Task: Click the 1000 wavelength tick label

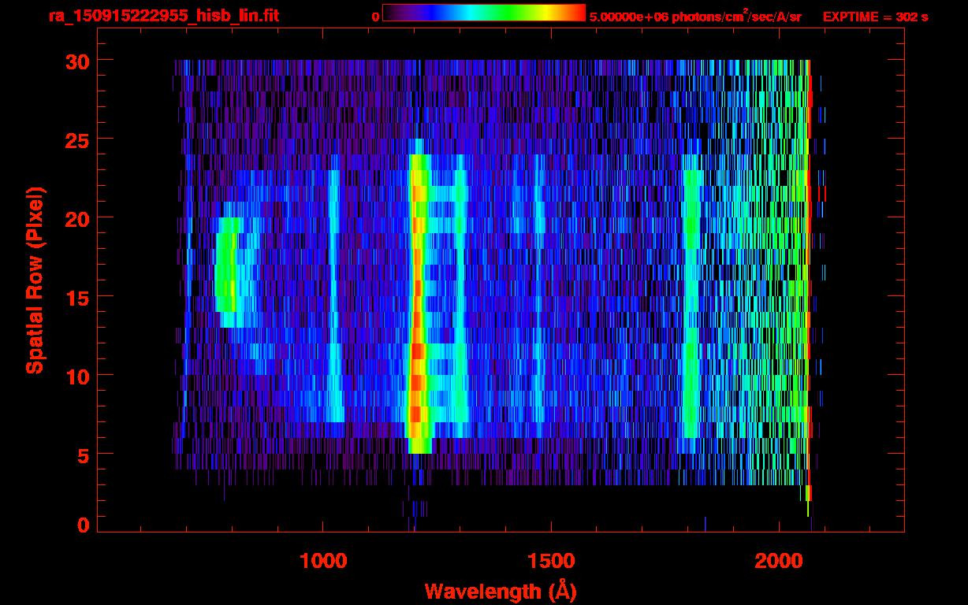Action: [323, 561]
